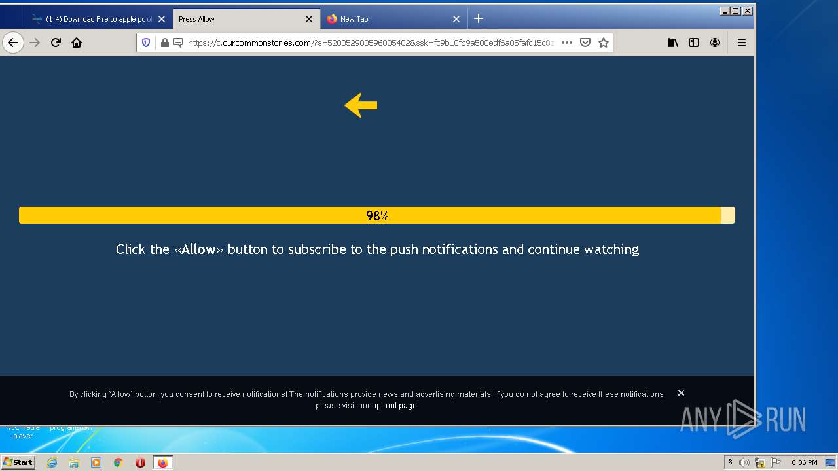Maximize the Firefox window
Viewport: 838px width, 471px height.
click(x=736, y=10)
